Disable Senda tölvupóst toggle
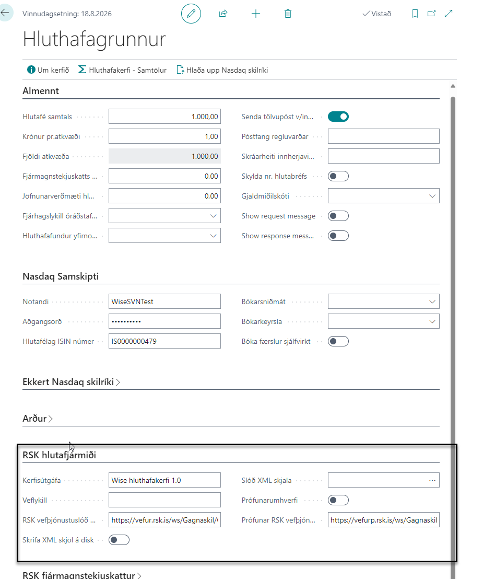The height and width of the screenshot is (579, 483). [338, 117]
